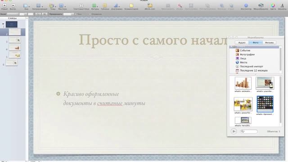288x162 pixels.
Task: Select slide 3 thumbnail in navigator
Action: click(15, 40)
